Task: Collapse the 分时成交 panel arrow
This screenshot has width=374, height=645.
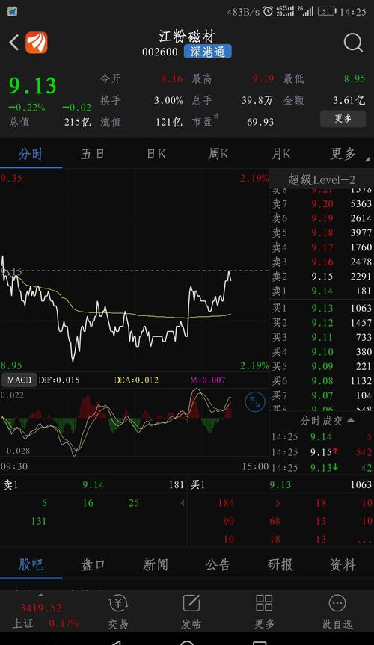Action: [351, 420]
